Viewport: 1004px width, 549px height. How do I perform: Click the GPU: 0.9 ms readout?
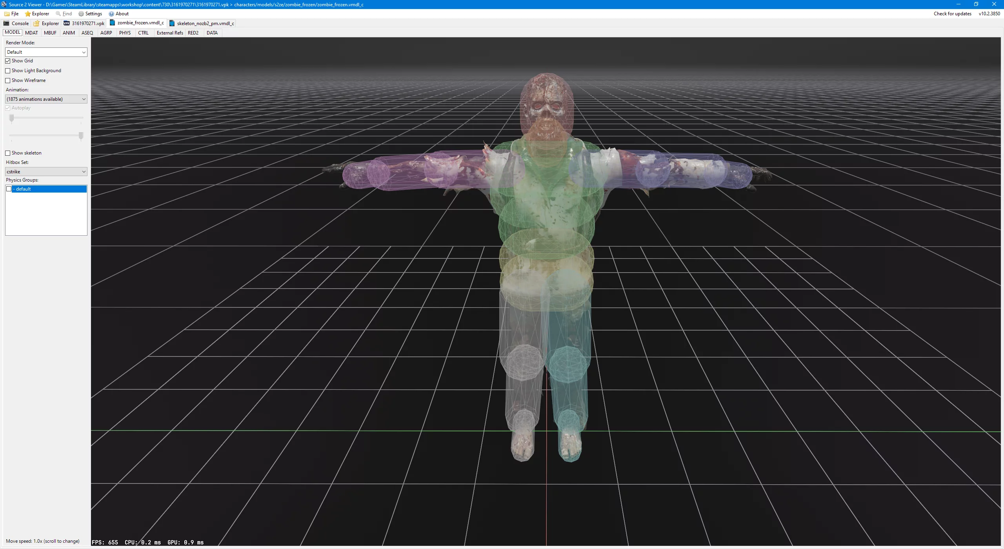[186, 542]
